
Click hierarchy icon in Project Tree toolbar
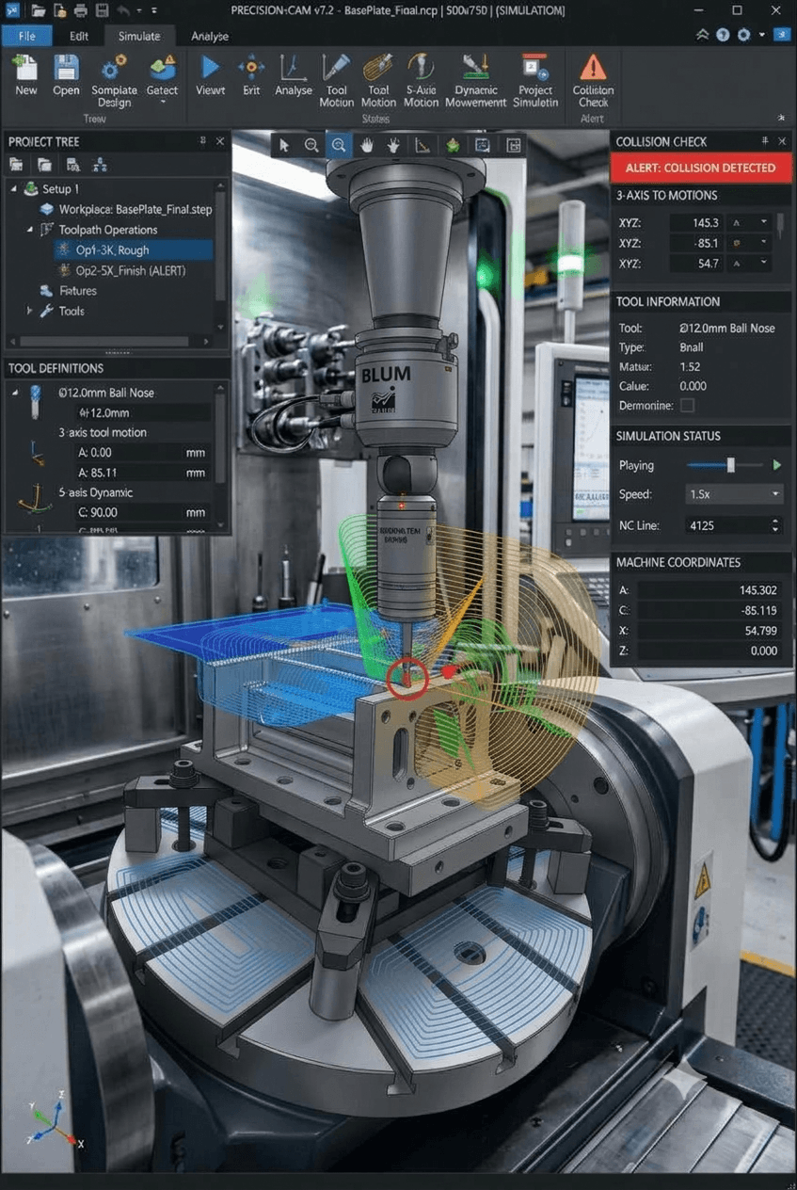click(x=100, y=165)
